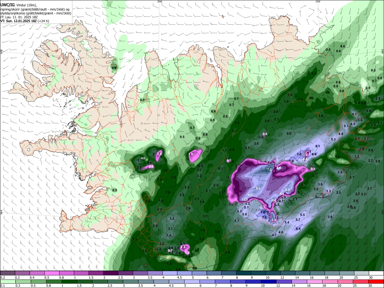The height and width of the screenshot is (288, 384).
Task: Select the 'rigning/skúrir' description line
Action: point(35,9)
